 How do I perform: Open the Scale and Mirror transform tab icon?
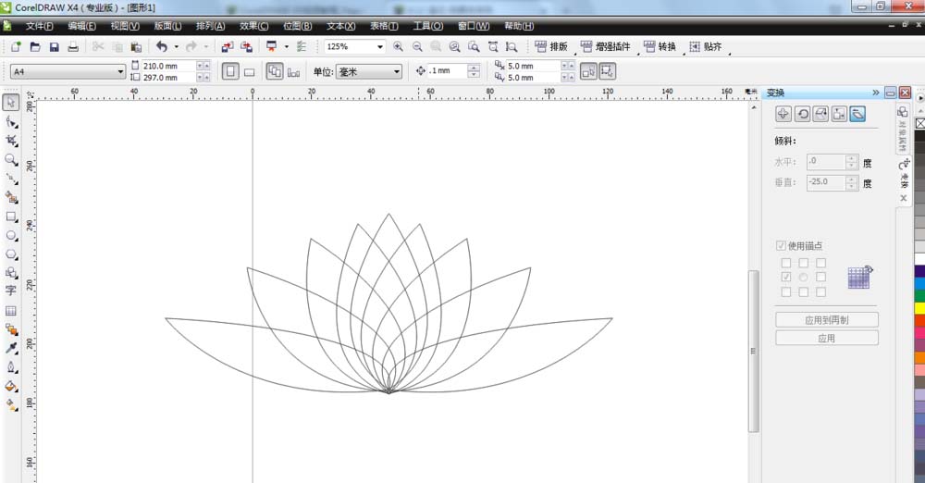tap(820, 114)
